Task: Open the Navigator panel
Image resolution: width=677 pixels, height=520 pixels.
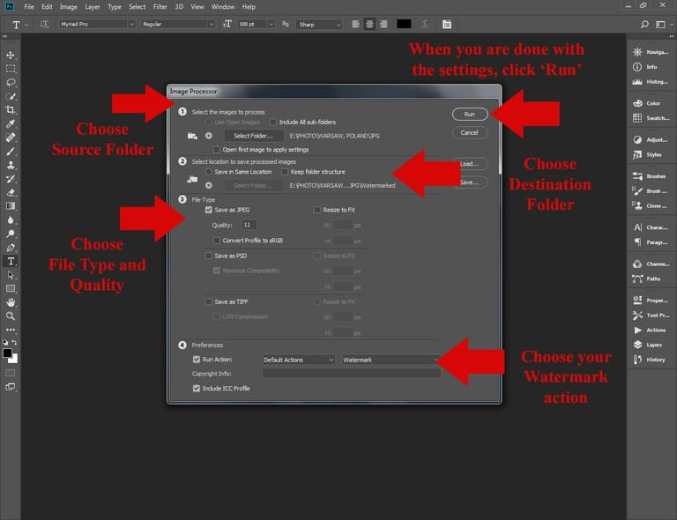Action: click(x=651, y=52)
